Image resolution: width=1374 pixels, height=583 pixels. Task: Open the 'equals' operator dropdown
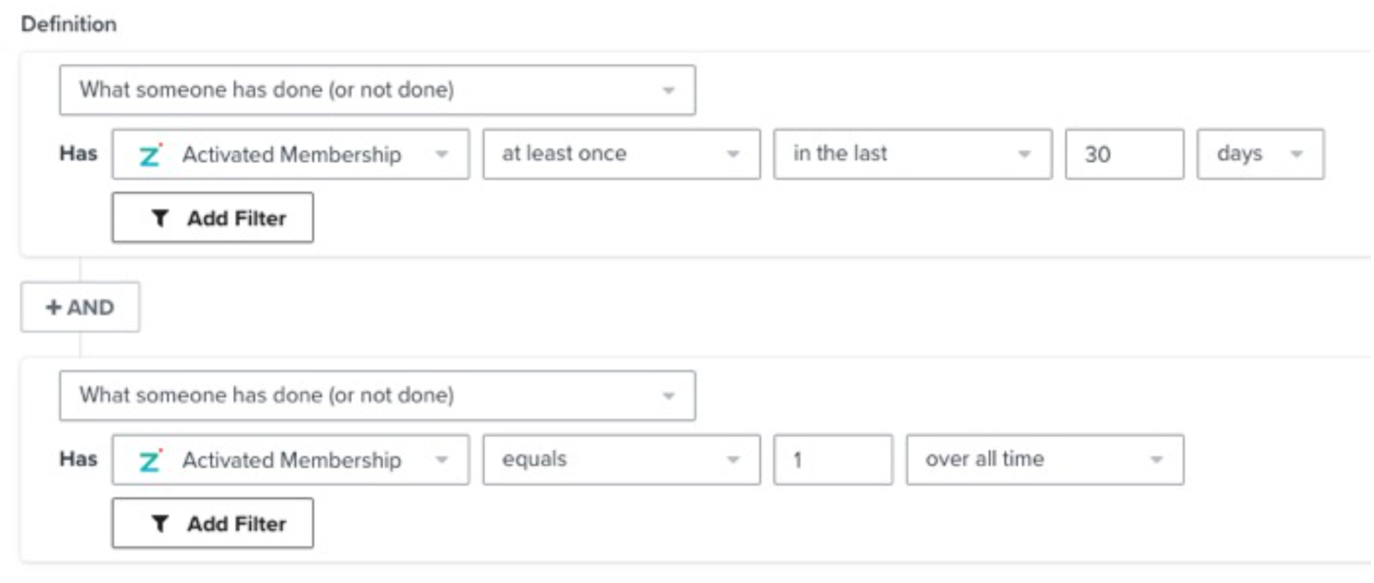coord(621,461)
